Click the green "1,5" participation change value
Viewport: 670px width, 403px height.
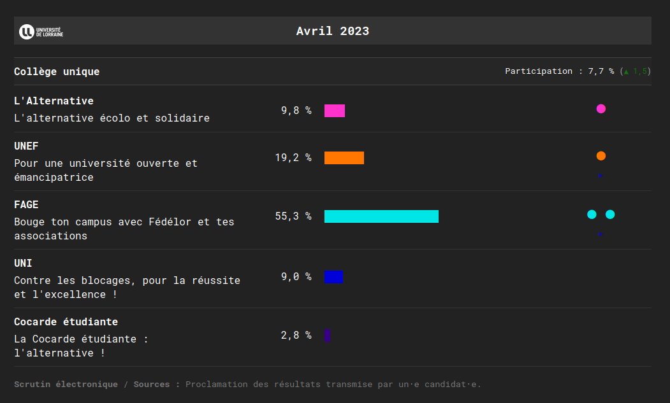point(640,71)
